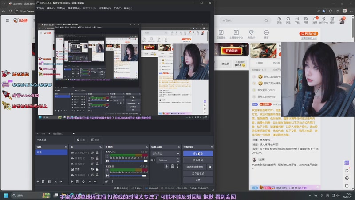Screen dimensions: 355x200
Task: Mute the Desktop Audio speaker icon
Action: coord(107,176)
